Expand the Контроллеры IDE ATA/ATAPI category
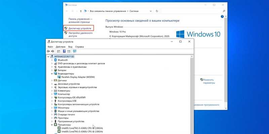Image resolution: width=269 pixels, height=134 pixels. (x=52, y=97)
